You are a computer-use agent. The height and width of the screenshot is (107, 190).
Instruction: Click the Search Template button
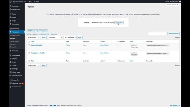point(173,34)
